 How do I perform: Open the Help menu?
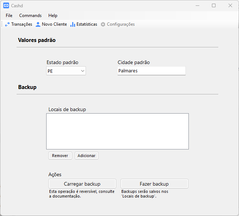pyautogui.click(x=53, y=16)
